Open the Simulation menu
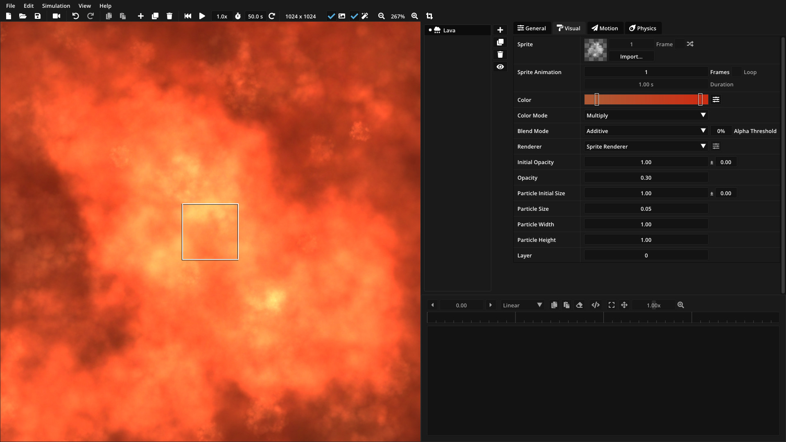This screenshot has height=442, width=786. click(56, 6)
